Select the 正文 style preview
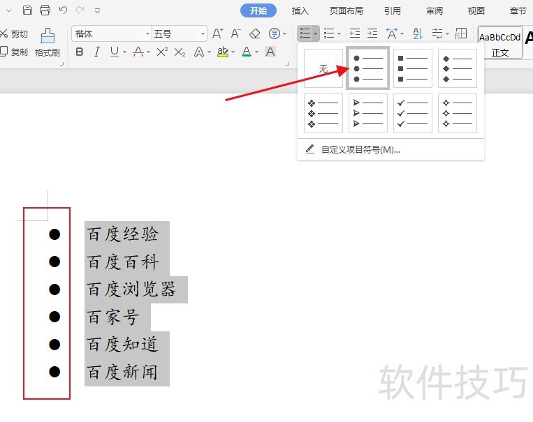Viewport: 533px width, 422px height. [x=499, y=43]
